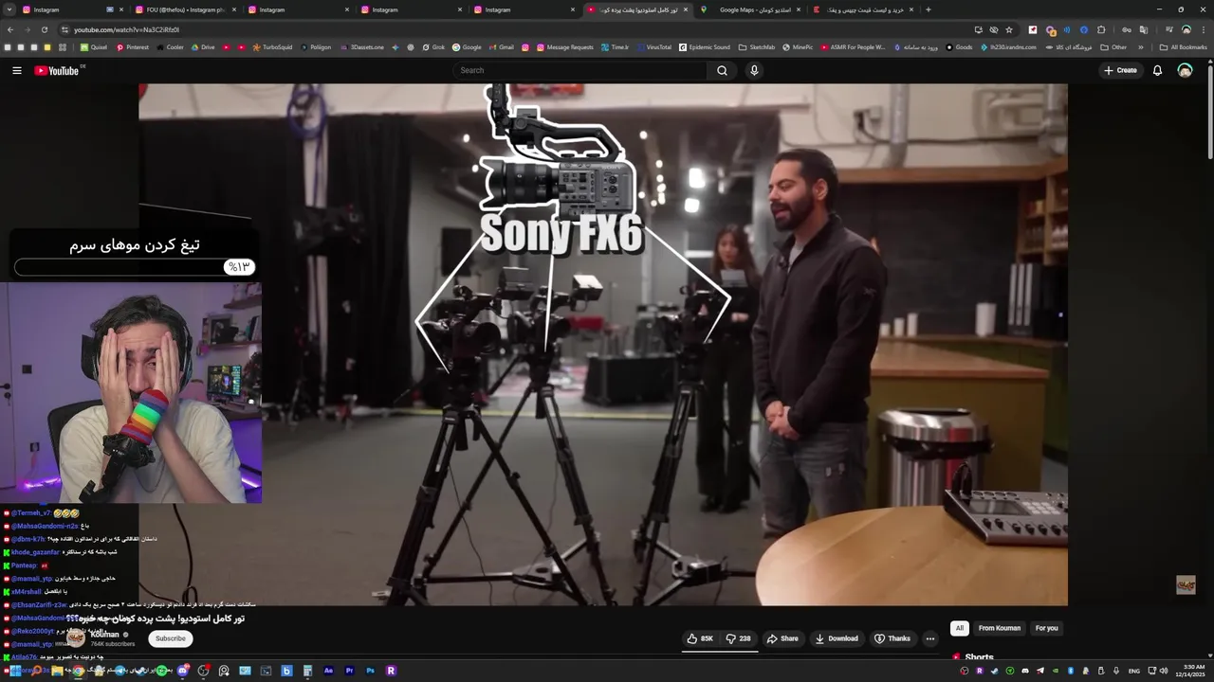The width and height of the screenshot is (1214, 682).
Task: Open the YouTube account avatar menu
Action: (x=1185, y=70)
